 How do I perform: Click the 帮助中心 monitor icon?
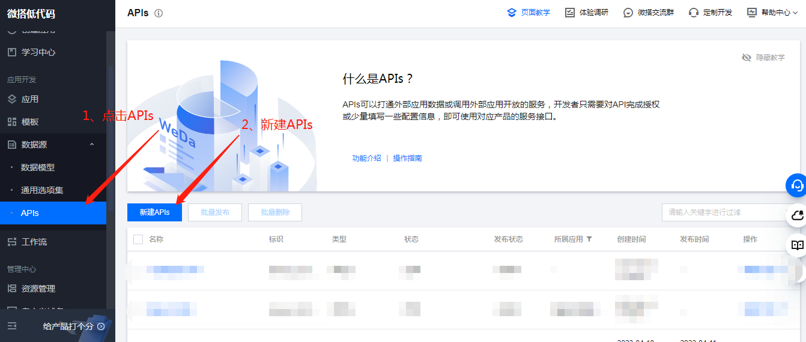[752, 13]
